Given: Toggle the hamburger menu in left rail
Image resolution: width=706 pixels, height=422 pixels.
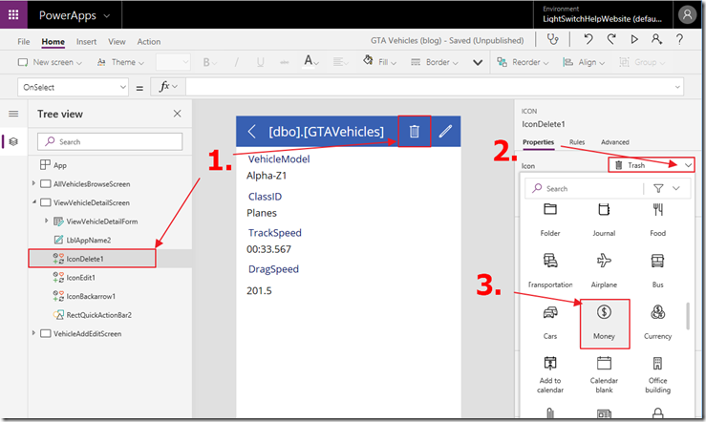Looking at the screenshot, I should [13, 114].
